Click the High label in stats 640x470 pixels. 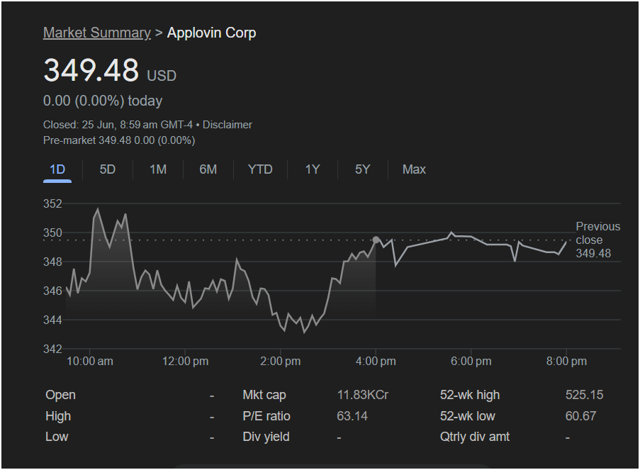[58, 416]
